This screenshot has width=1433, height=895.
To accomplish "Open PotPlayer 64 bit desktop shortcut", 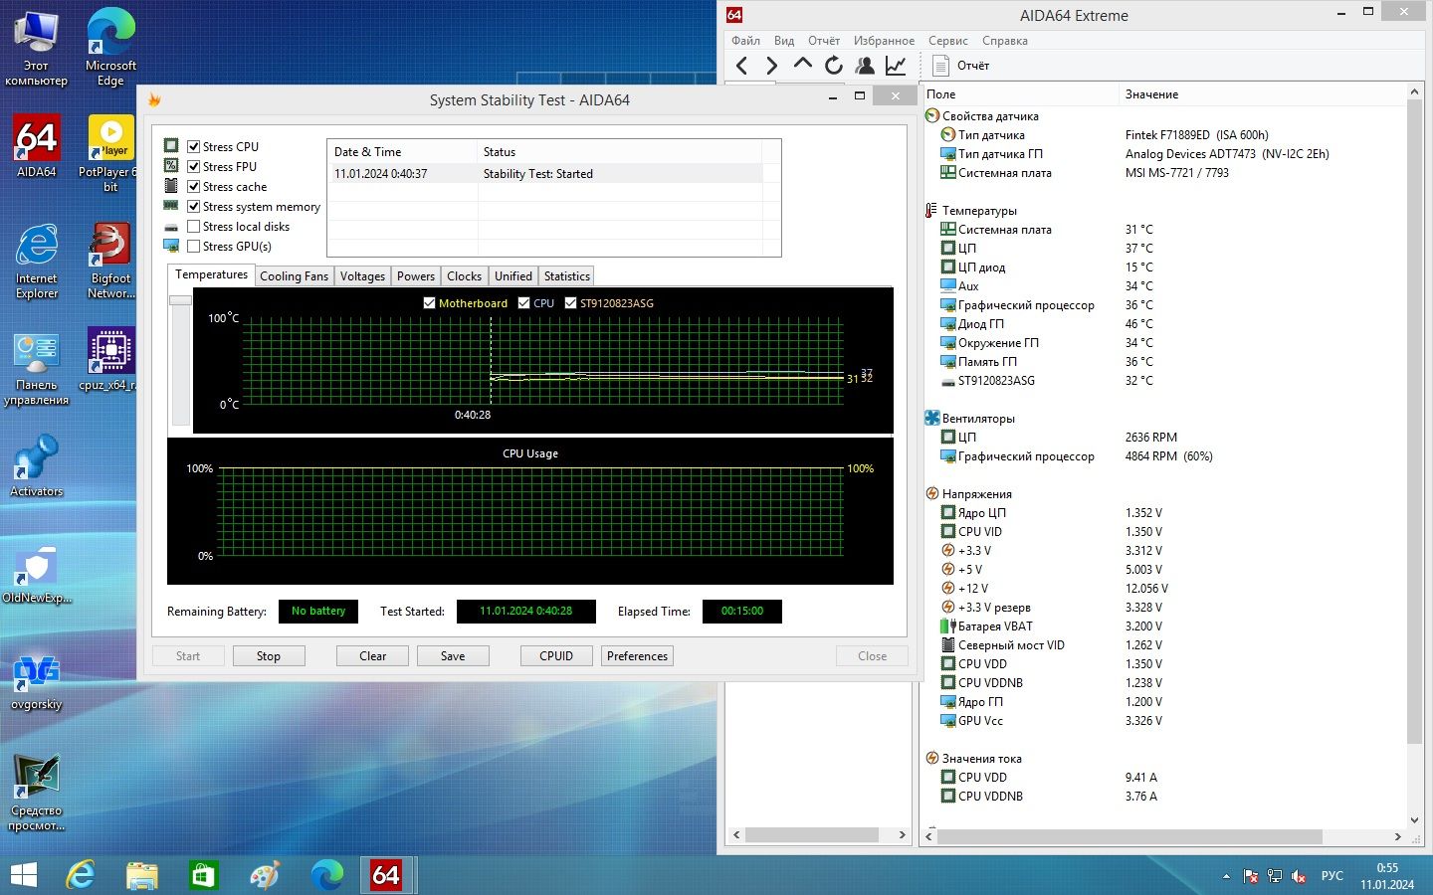I will pos(110,154).
